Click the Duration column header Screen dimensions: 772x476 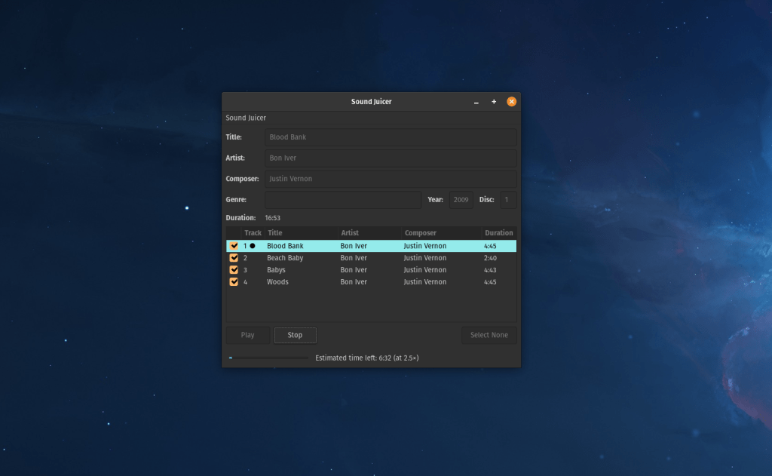pos(498,233)
